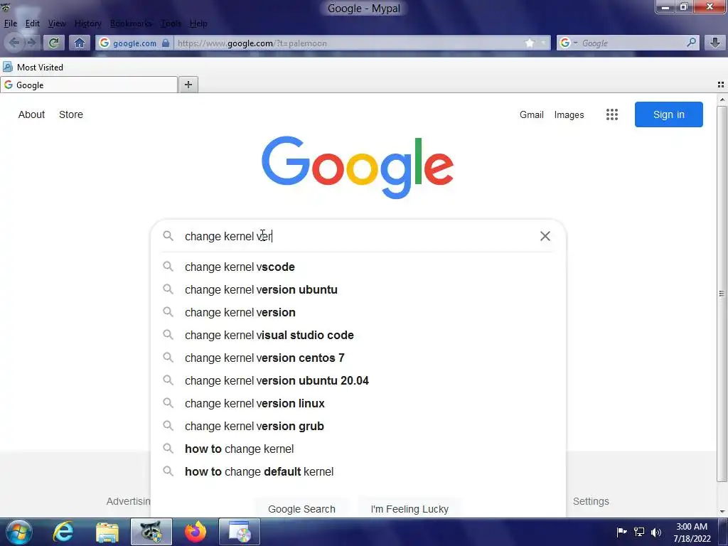
Task: Click the About link
Action: 31,114
